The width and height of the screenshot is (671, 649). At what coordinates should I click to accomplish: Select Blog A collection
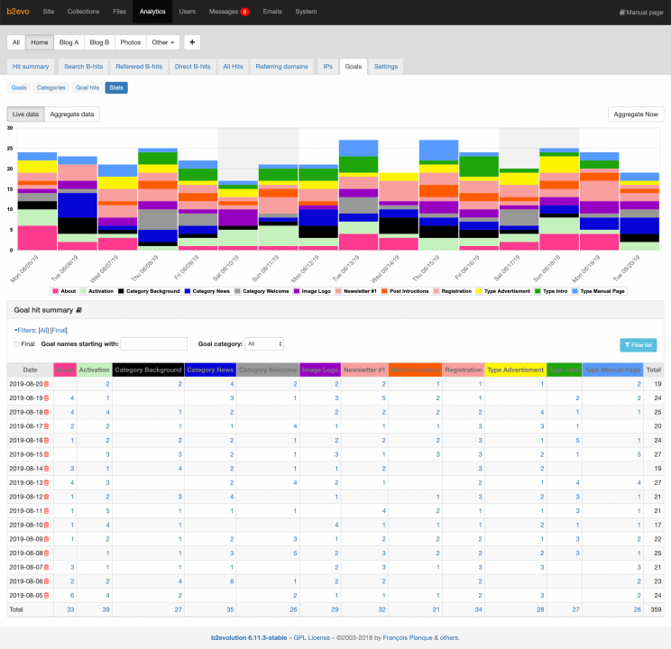tap(69, 42)
